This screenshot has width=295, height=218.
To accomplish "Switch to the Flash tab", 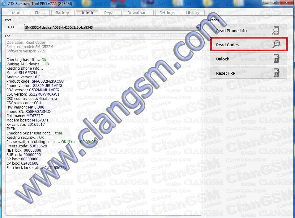I will (40, 13).
